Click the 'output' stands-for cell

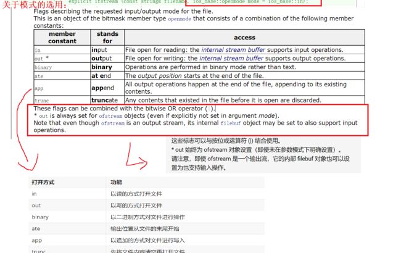[107, 59]
